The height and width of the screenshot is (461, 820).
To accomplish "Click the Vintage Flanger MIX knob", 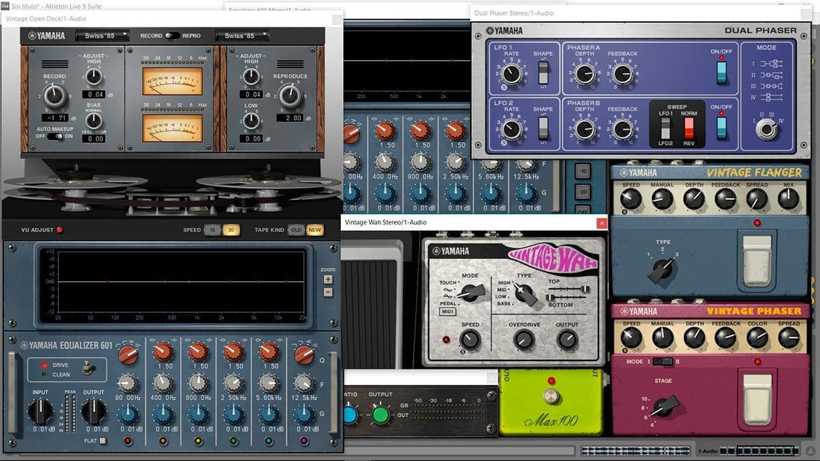I will [x=788, y=199].
